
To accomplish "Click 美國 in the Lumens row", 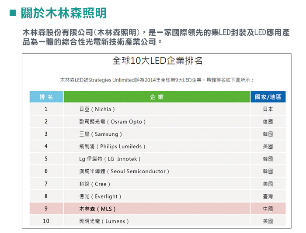I will click(x=268, y=221).
